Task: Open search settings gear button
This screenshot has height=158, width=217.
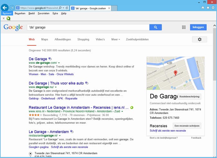Action: 199,40
